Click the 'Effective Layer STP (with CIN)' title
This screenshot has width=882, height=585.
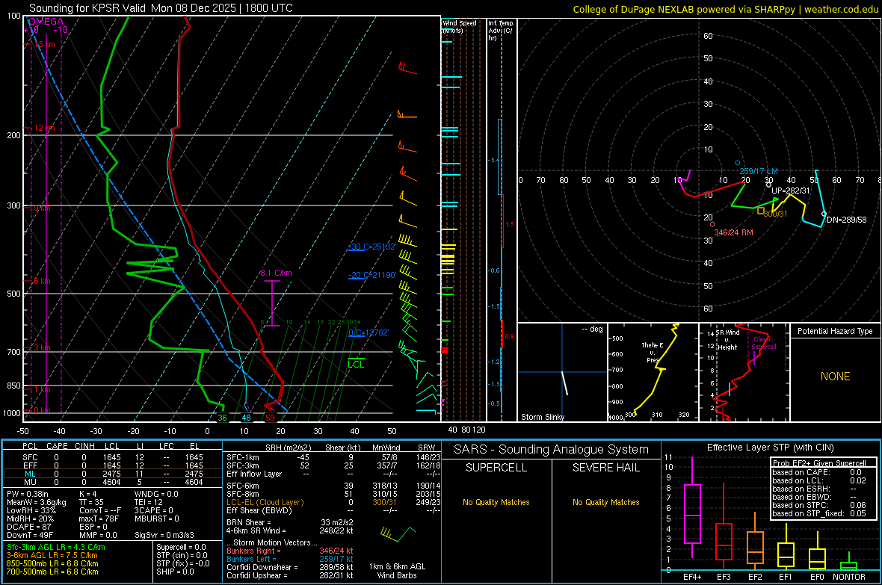click(770, 448)
